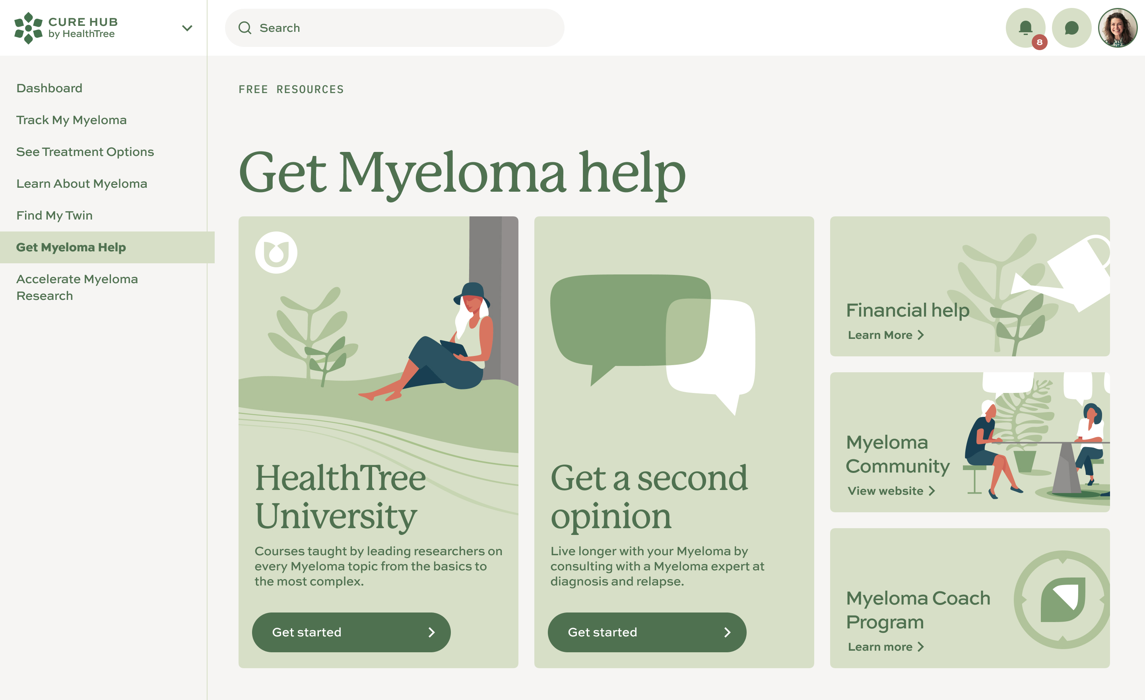Open Myeloma Community View website link
Image resolution: width=1145 pixels, height=700 pixels.
pyautogui.click(x=891, y=491)
